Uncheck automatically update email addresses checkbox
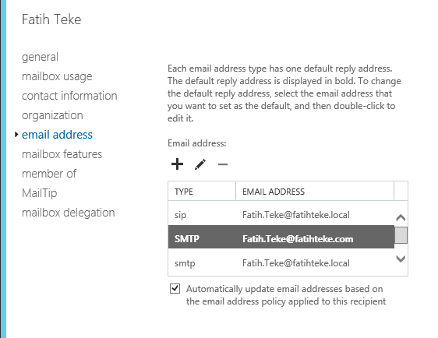The image size is (438, 338). tap(175, 289)
